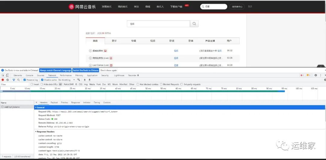The height and width of the screenshot is (160, 326).
Task: Open the Response tab of request
Action: (75, 102)
